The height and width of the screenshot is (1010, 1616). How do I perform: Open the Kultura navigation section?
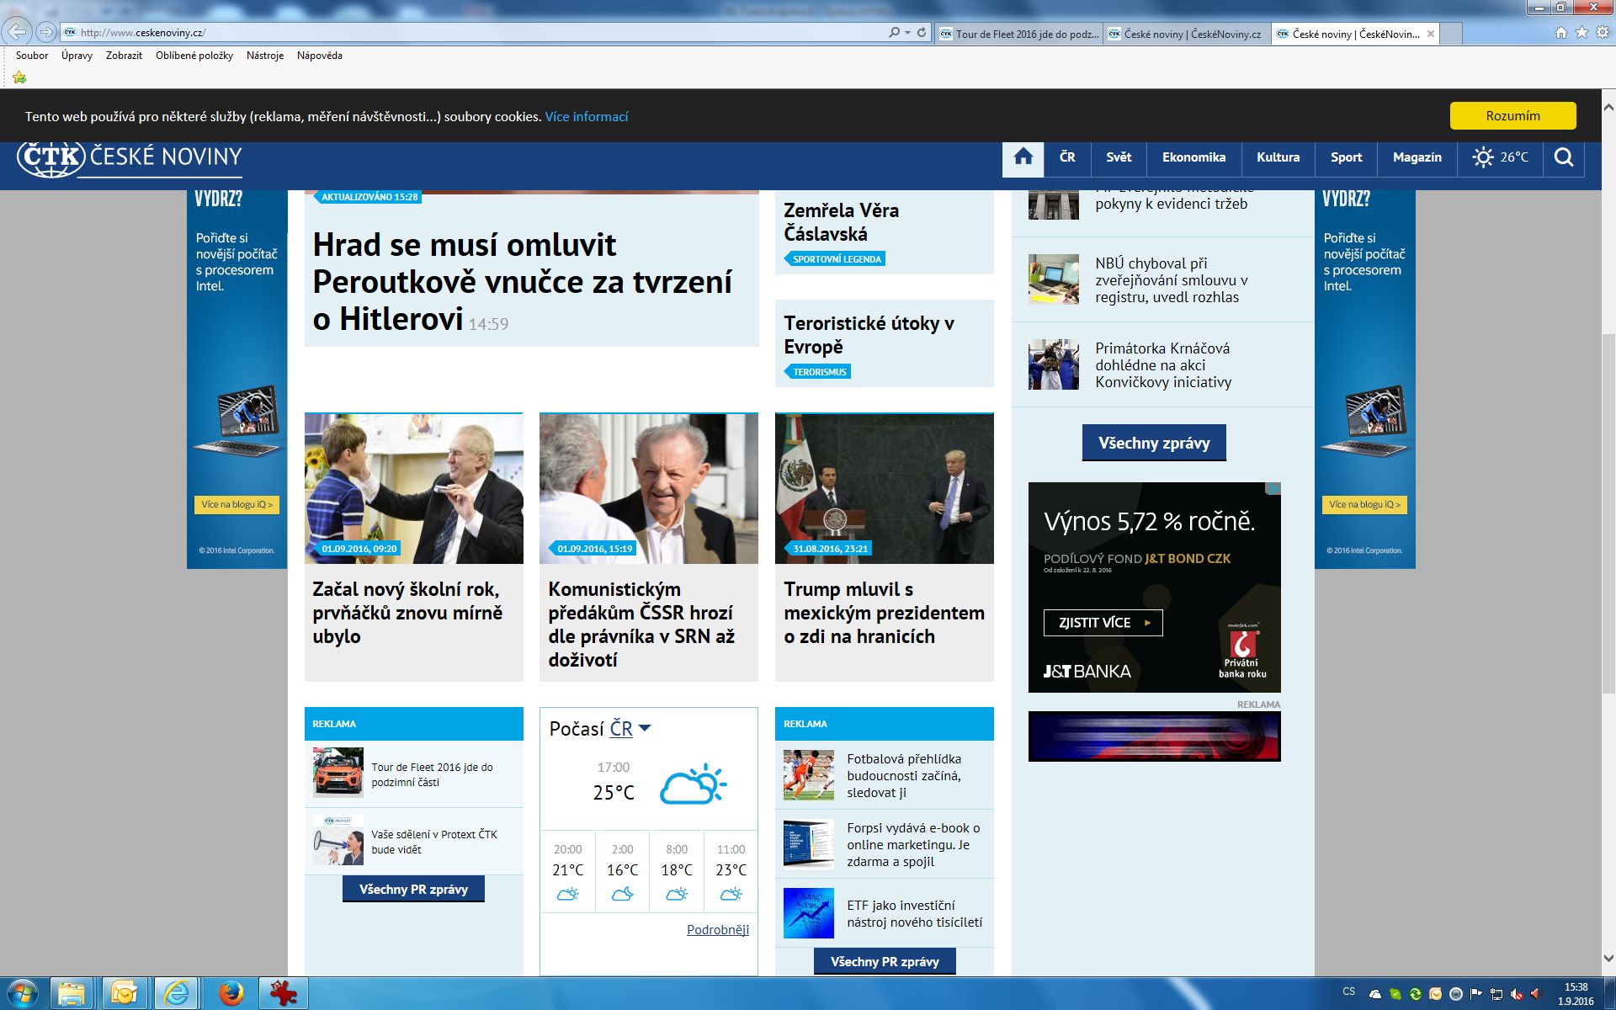point(1278,157)
